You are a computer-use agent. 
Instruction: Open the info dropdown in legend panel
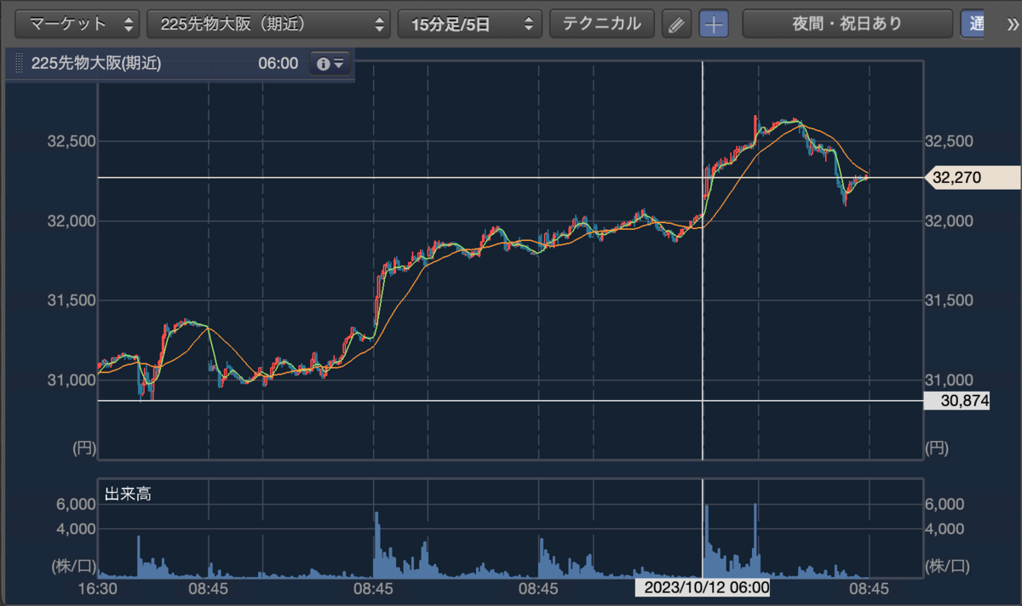point(330,64)
